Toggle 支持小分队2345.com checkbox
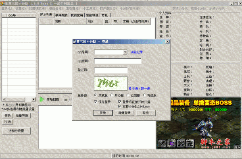 pyautogui.click(x=119, y=106)
